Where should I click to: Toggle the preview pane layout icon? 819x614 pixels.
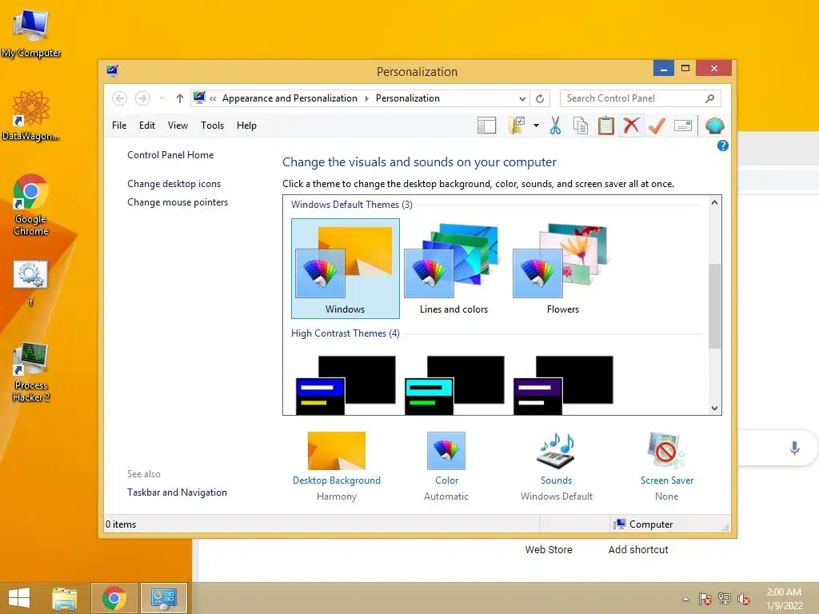[x=487, y=126]
